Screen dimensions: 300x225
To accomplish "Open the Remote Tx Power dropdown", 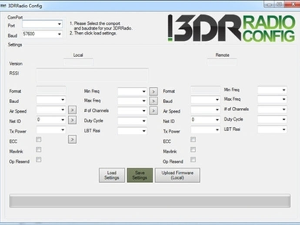I will pyautogui.click(x=205, y=130).
